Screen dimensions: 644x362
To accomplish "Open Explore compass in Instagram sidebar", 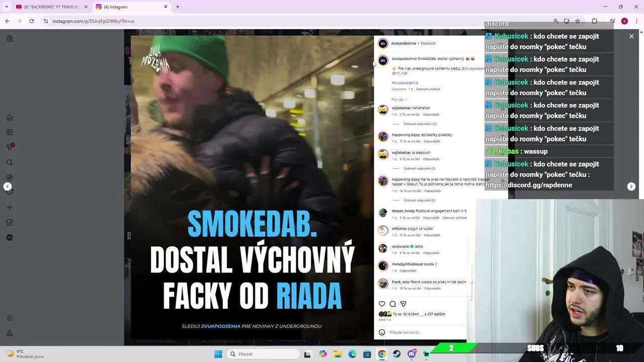I will pos(10,177).
